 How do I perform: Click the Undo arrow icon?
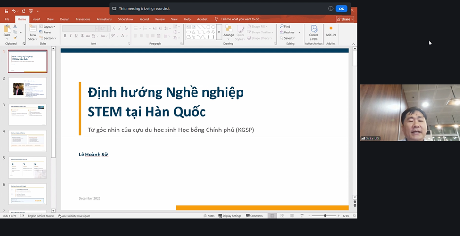(14, 11)
